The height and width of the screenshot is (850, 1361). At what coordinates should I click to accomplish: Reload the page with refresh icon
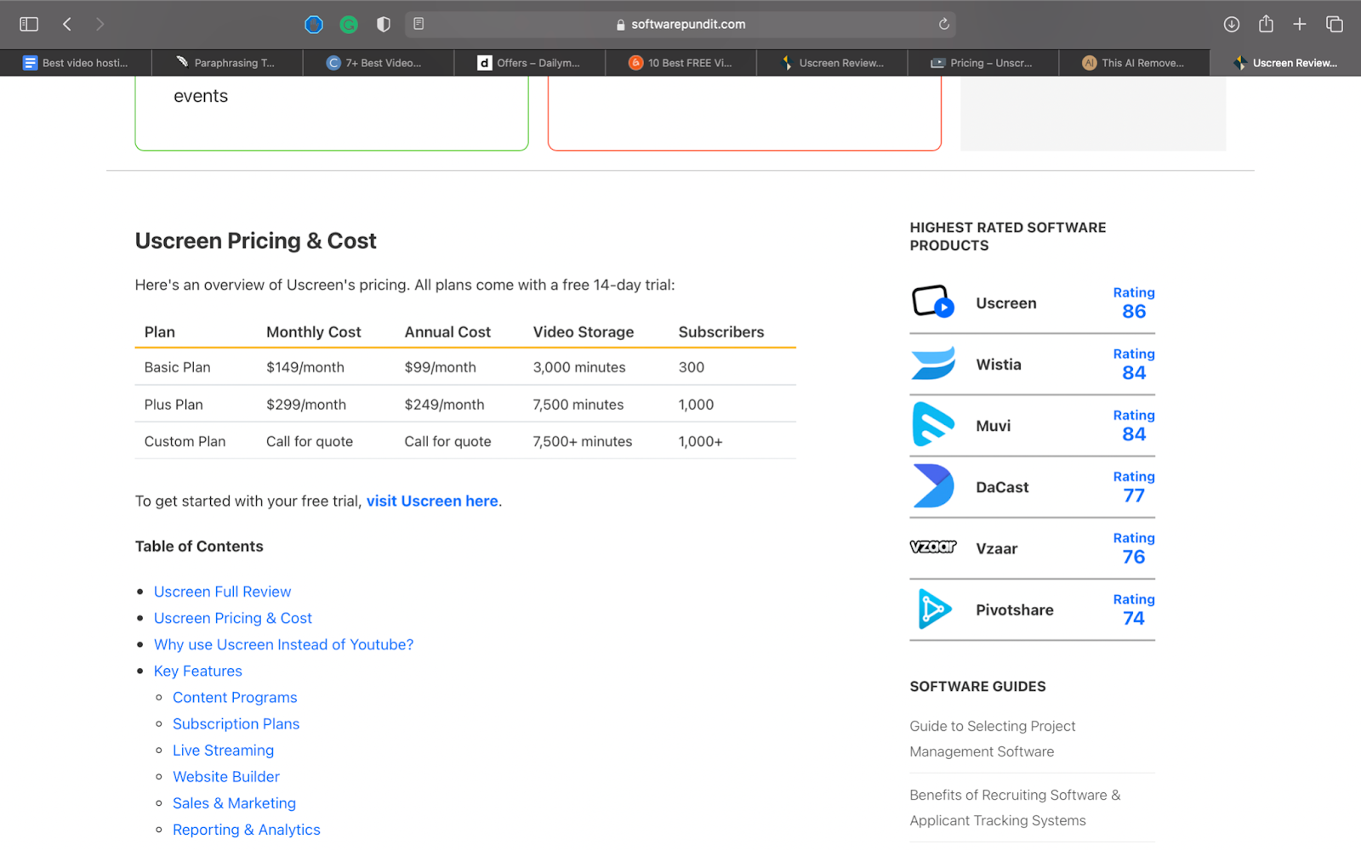point(943,24)
